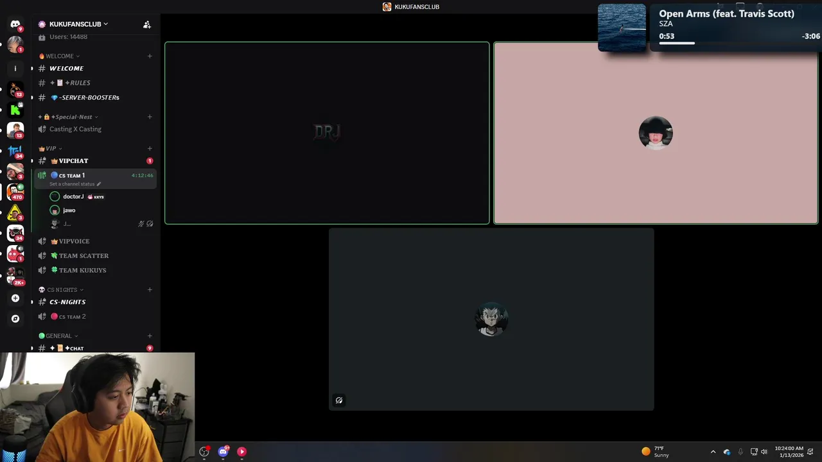The width and height of the screenshot is (822, 462).
Task: Toggle the muted mic icon on user J...
Action: 141,224
